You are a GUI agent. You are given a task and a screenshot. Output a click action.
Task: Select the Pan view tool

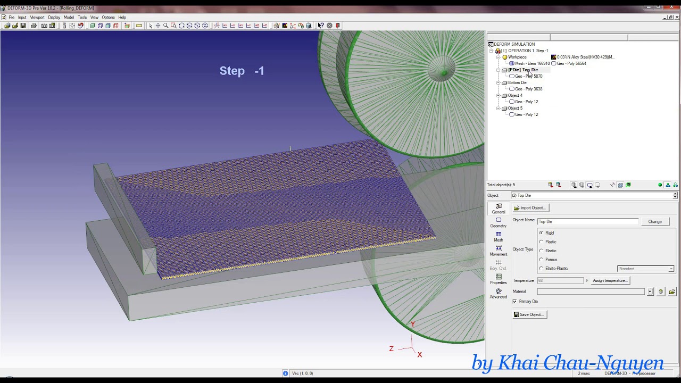[158, 26]
